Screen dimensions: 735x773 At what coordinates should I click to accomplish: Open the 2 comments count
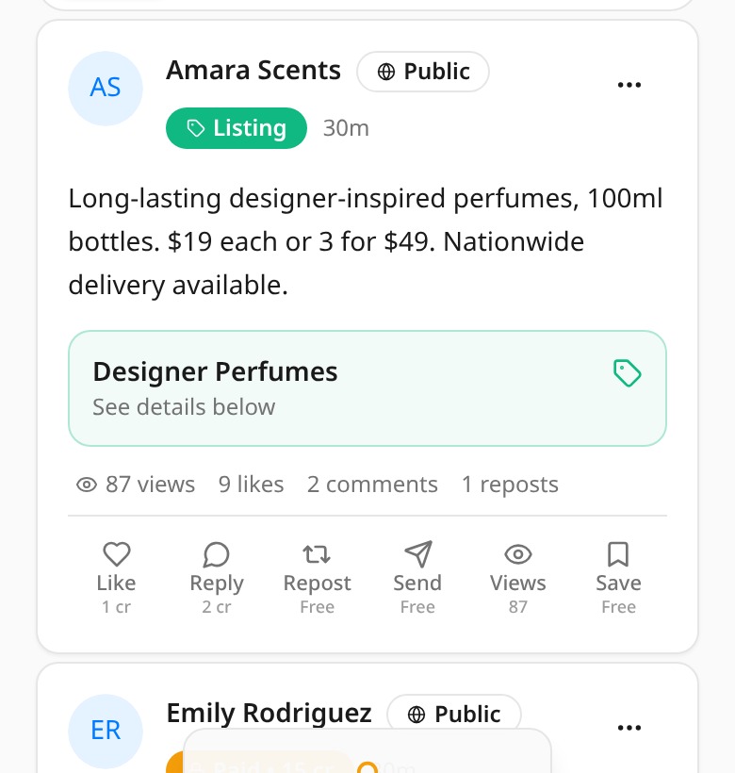coord(372,485)
